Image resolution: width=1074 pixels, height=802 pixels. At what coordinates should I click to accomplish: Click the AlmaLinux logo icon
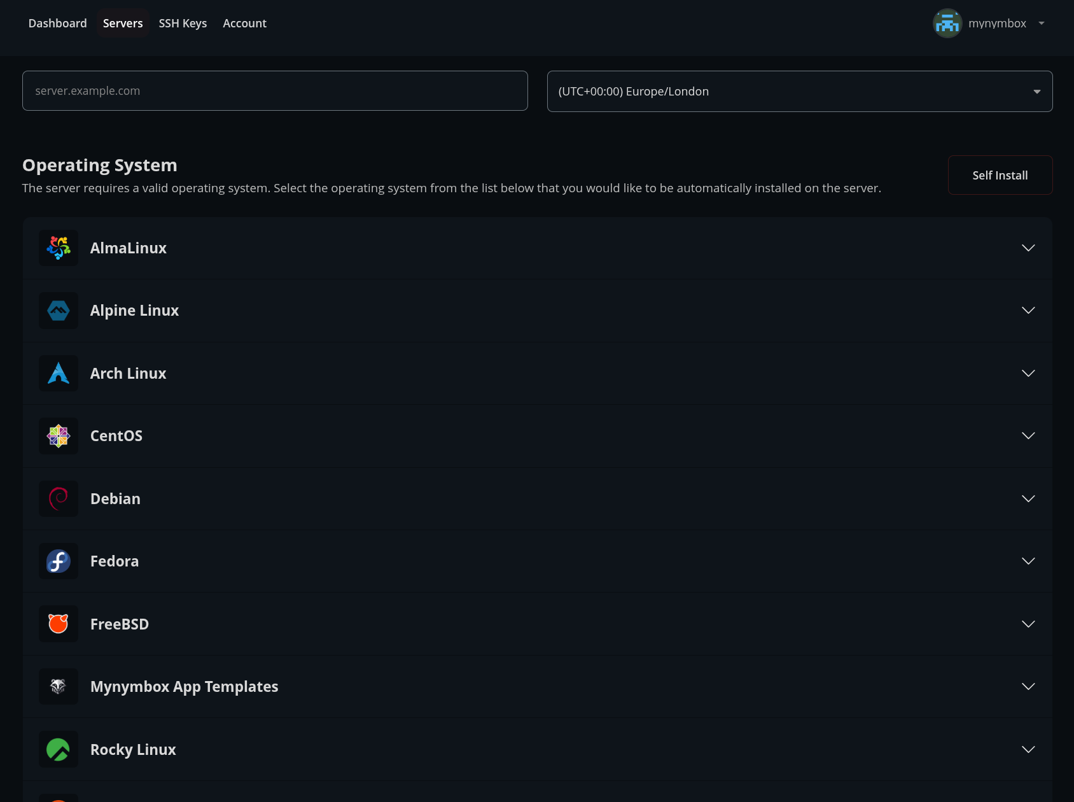coord(59,248)
